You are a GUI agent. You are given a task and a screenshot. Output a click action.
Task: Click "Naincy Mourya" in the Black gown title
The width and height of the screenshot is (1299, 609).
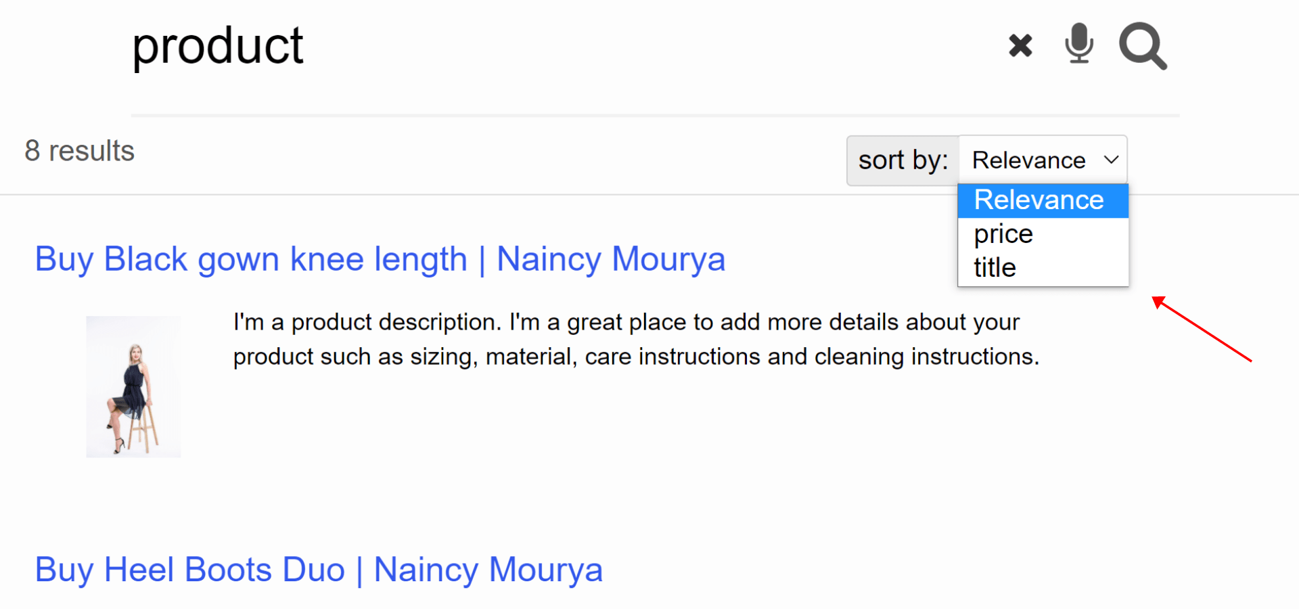click(x=611, y=259)
